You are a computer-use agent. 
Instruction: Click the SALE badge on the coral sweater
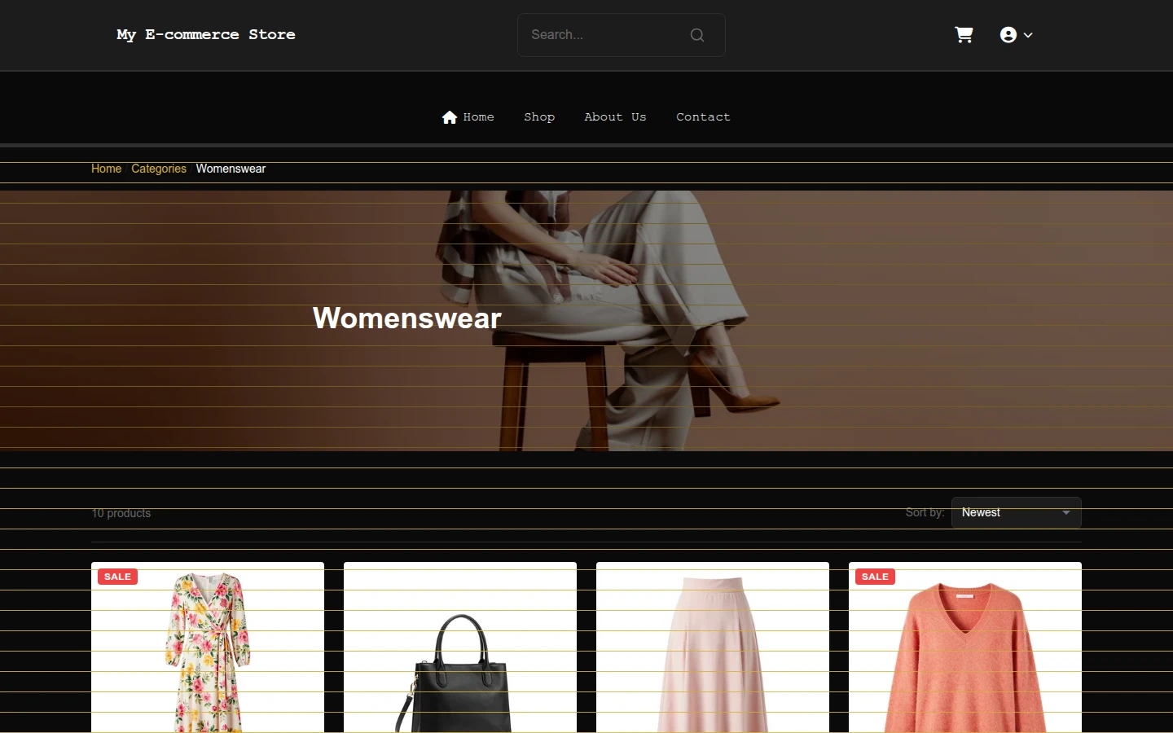click(875, 577)
